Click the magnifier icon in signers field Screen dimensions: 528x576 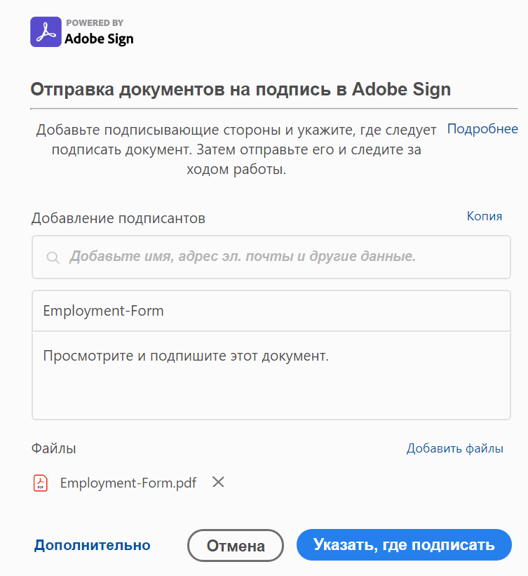coord(53,257)
